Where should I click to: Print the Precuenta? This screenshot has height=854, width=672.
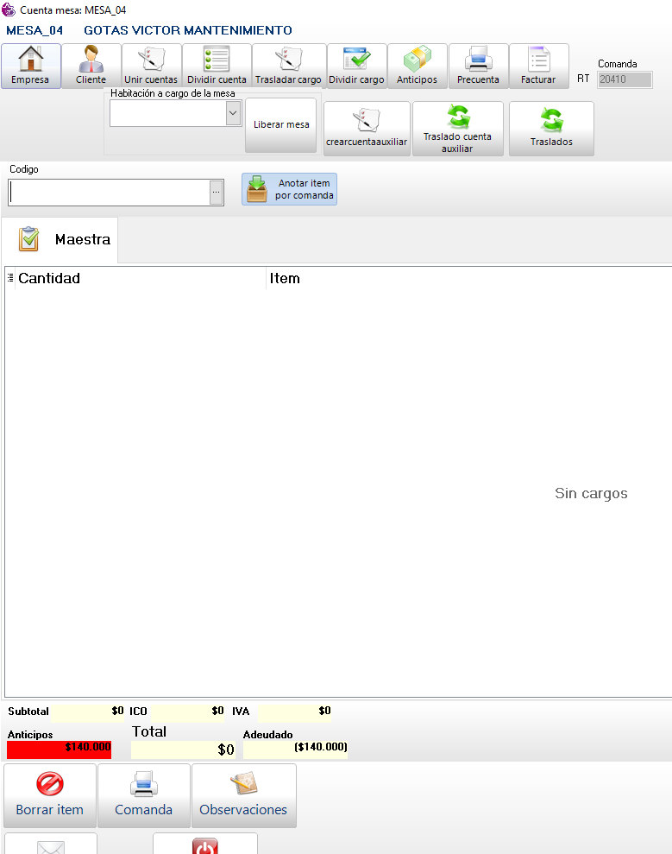[x=478, y=60]
